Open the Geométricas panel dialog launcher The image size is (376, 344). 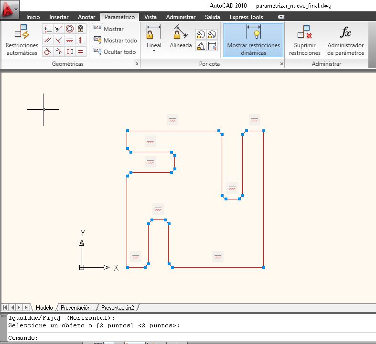137,63
